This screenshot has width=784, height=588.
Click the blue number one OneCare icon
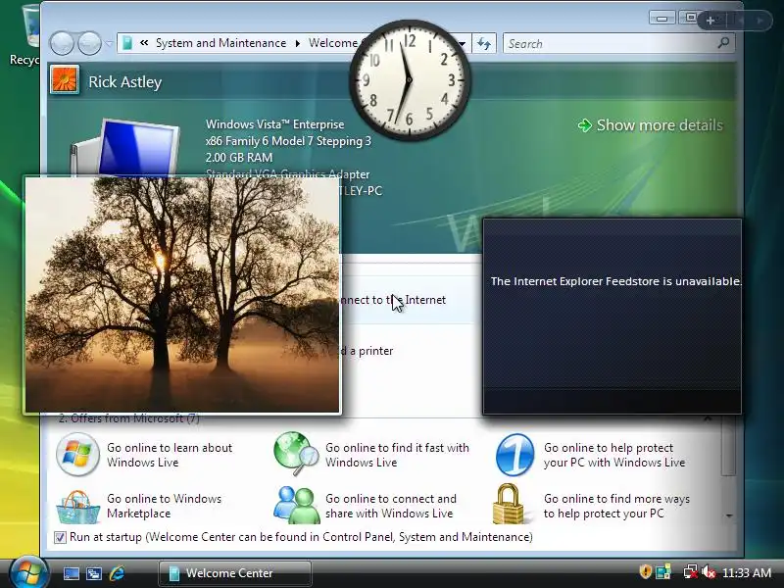[x=515, y=455]
